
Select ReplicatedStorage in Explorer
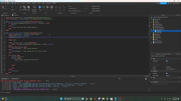159,27
